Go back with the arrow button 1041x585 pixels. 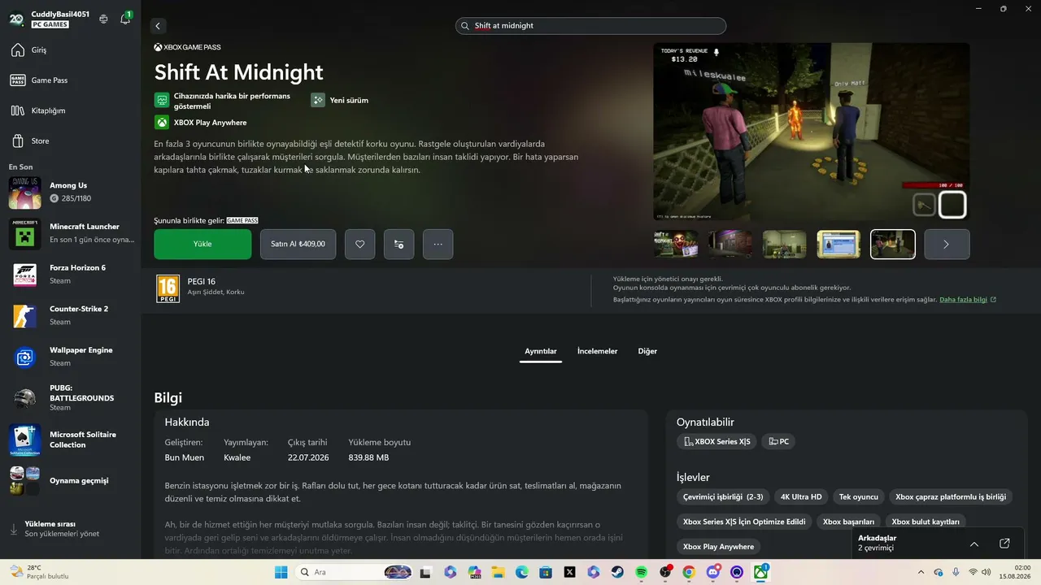pyautogui.click(x=158, y=26)
